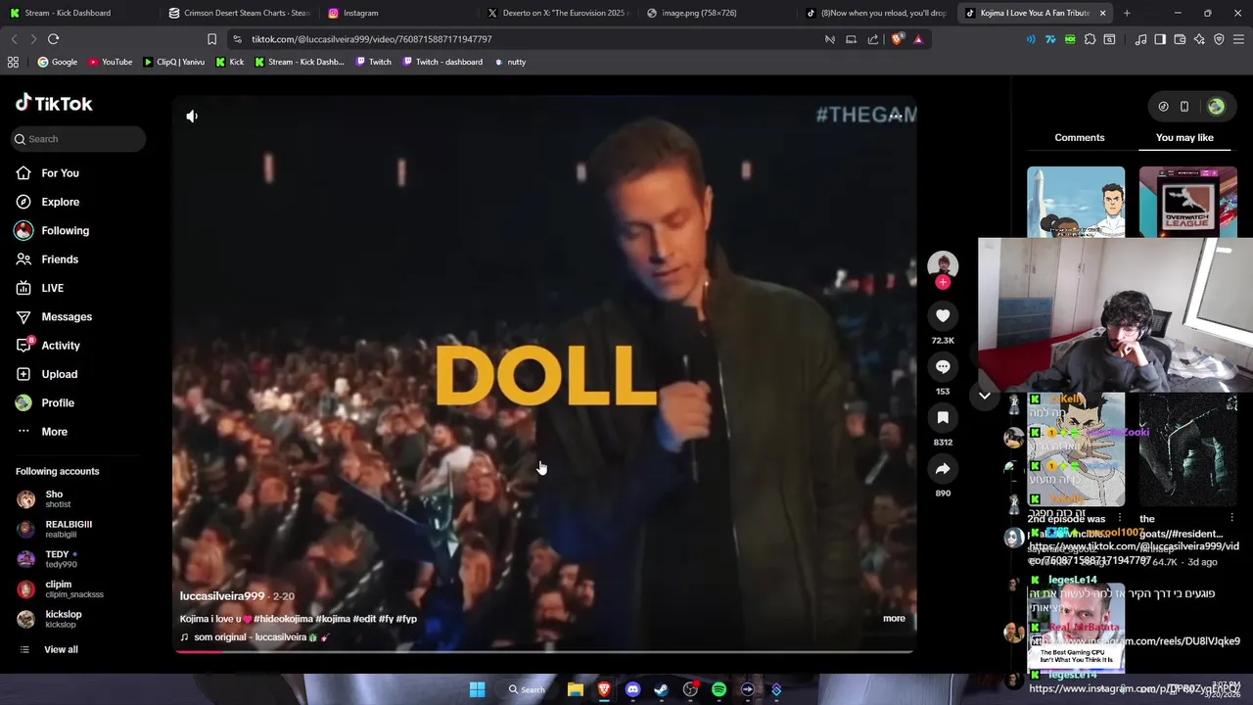The height and width of the screenshot is (705, 1253).
Task: Open the Twitch - dashboard bookmark
Action: point(442,62)
